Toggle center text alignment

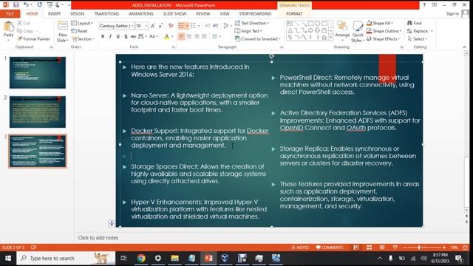click(189, 36)
